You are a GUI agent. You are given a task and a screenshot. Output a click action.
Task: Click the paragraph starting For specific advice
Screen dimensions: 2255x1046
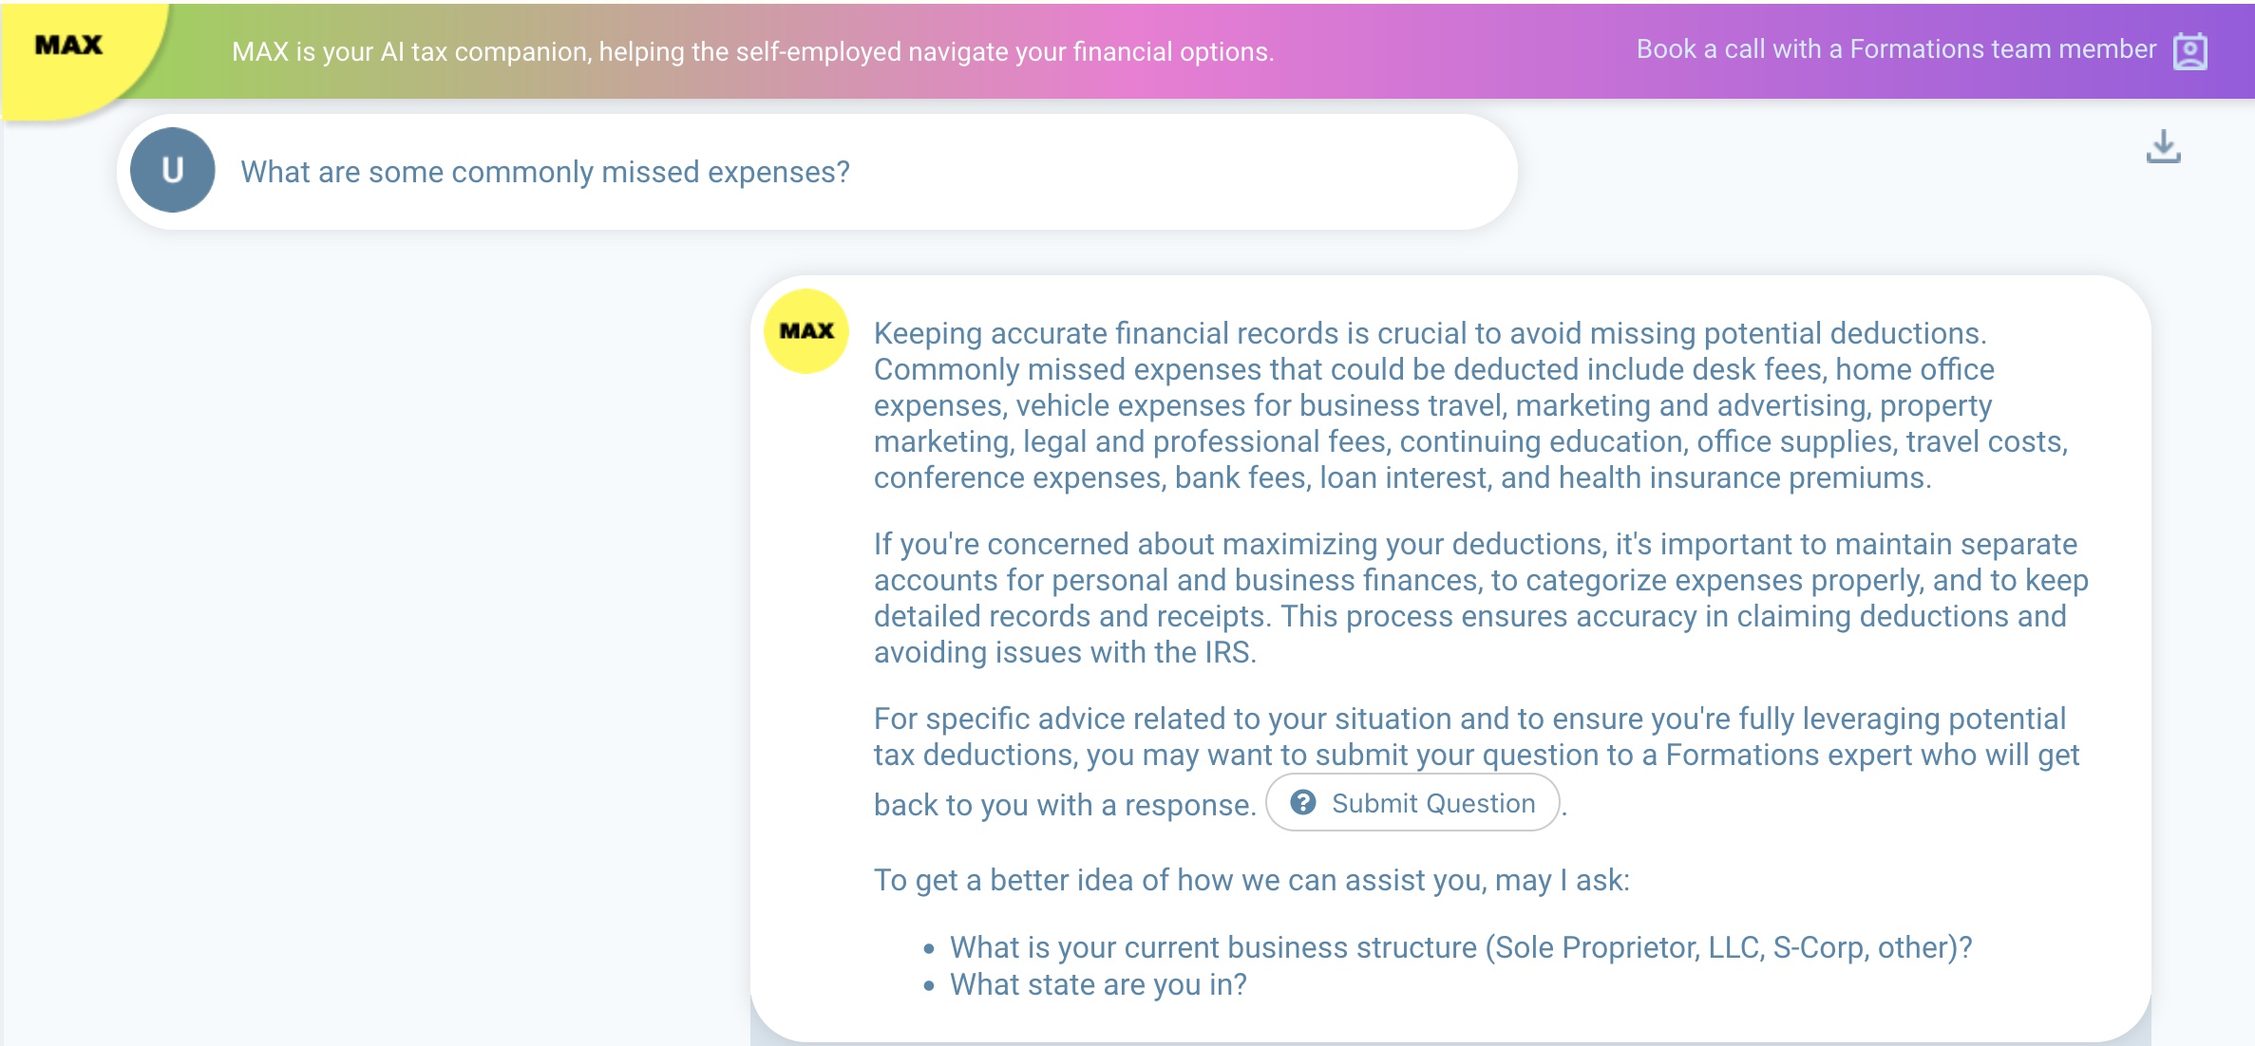point(1476,761)
